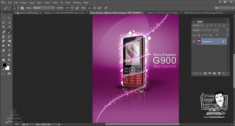Screen dimensions: 235x126
Task: Reset default foreground and background colors
Action: click(x=3, y=69)
